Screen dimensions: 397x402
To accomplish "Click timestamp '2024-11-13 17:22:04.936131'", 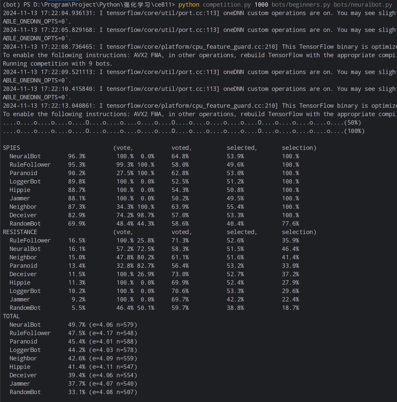I will [47, 13].
